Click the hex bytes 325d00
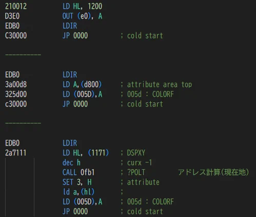The height and width of the screenshot is (217, 256). point(16,94)
